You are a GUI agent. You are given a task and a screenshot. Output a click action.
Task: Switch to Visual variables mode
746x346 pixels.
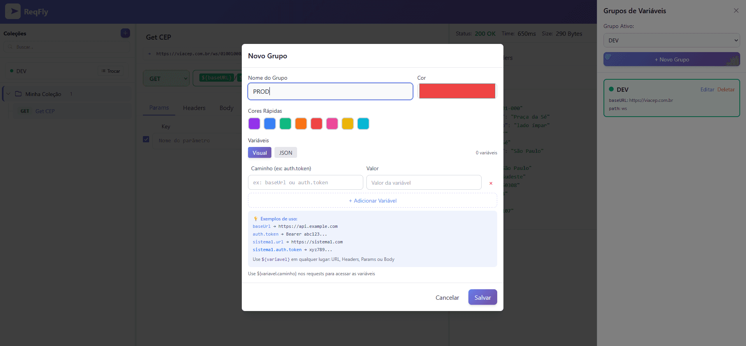[x=260, y=152]
